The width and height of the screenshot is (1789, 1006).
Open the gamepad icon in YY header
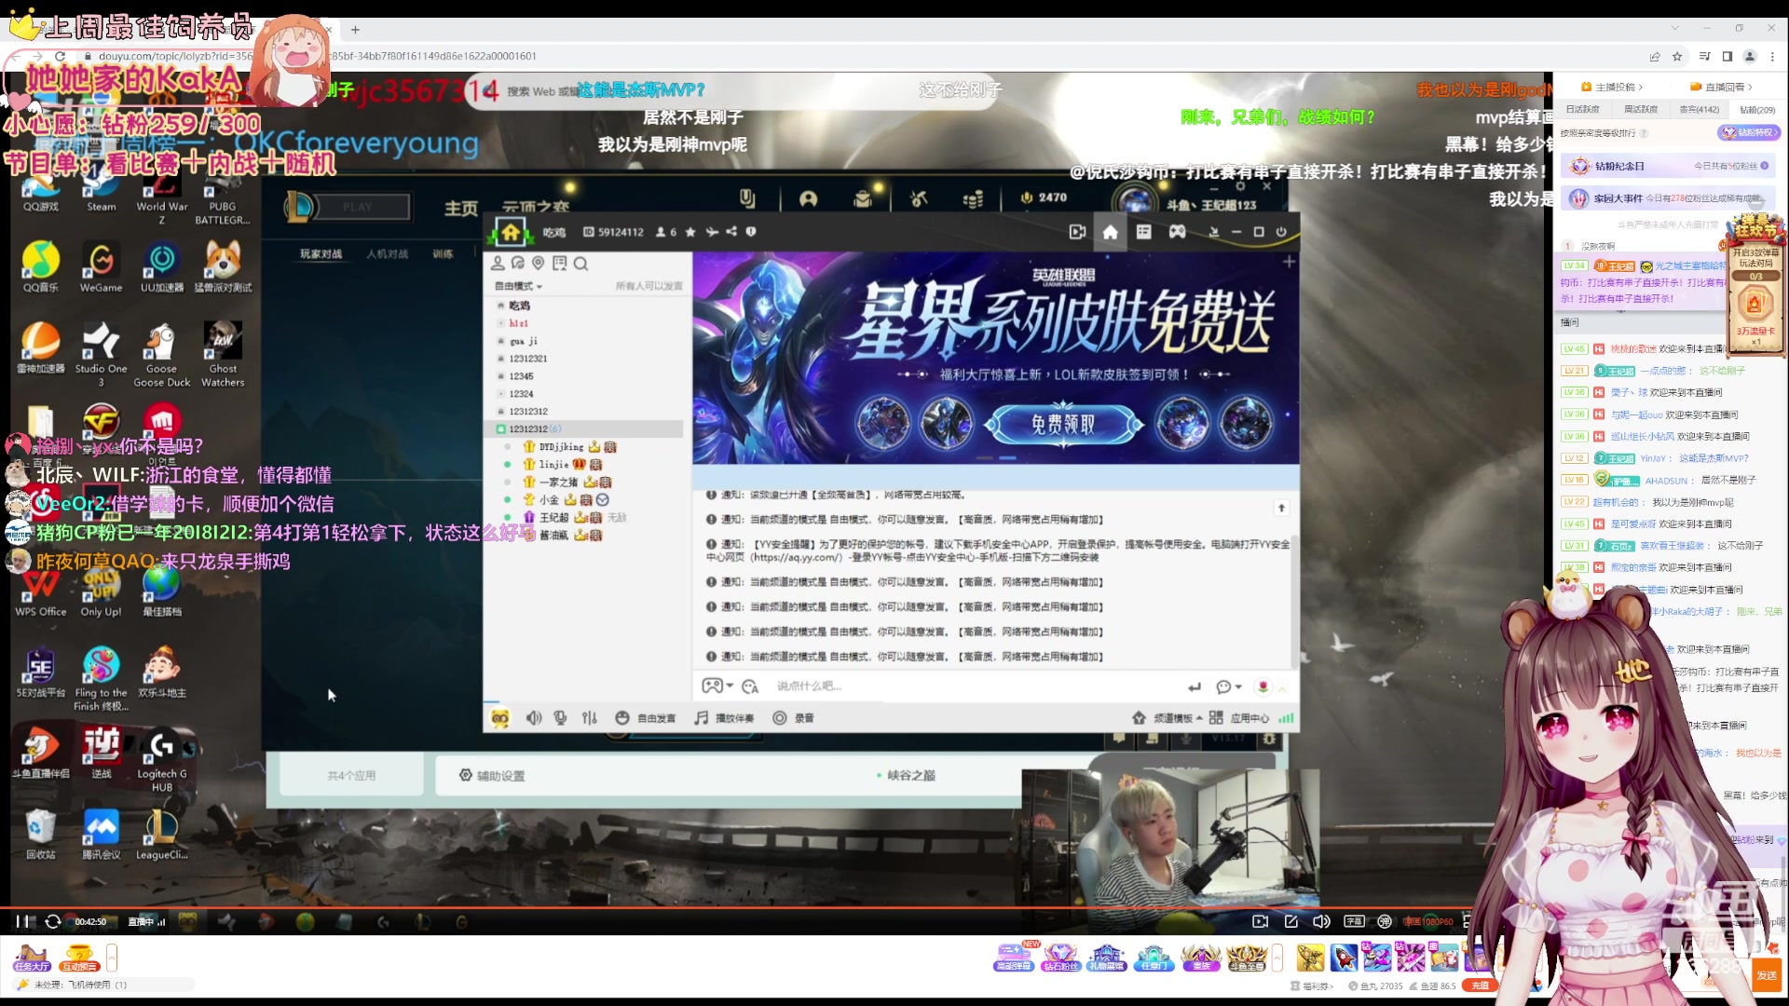point(1178,232)
